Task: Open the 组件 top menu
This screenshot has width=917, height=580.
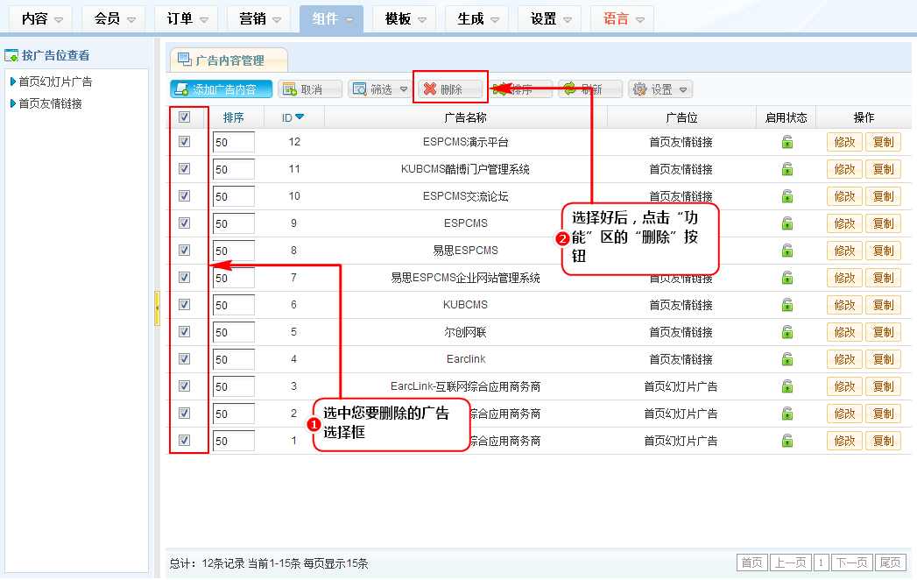Action: (x=331, y=18)
